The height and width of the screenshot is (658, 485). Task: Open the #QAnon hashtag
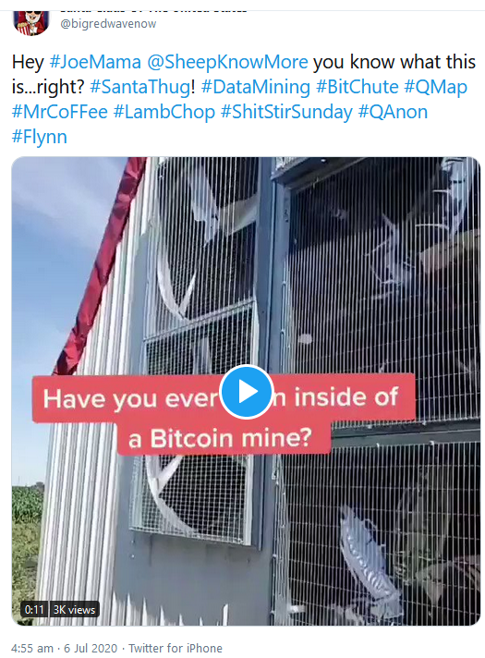[393, 112]
